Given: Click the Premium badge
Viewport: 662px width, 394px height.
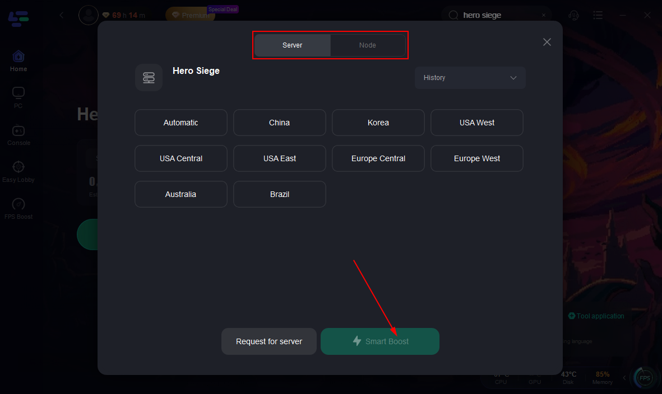Looking at the screenshot, I should [x=191, y=15].
